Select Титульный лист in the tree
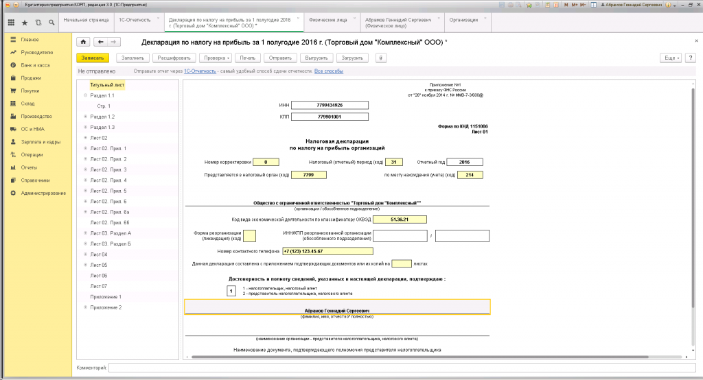The width and height of the screenshot is (703, 380). click(x=107, y=84)
